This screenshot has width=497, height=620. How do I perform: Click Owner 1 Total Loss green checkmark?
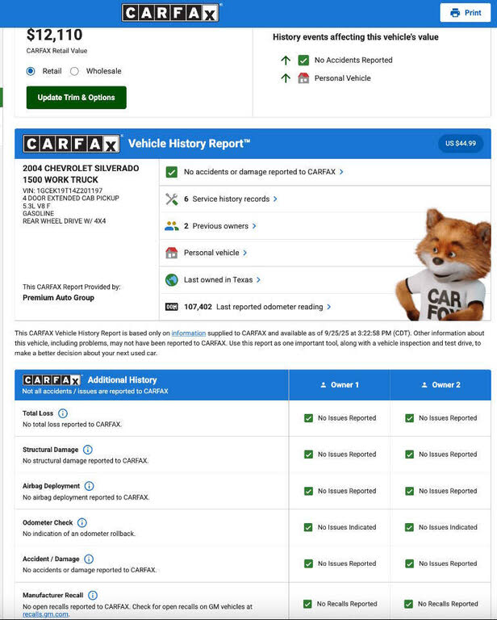pos(308,418)
